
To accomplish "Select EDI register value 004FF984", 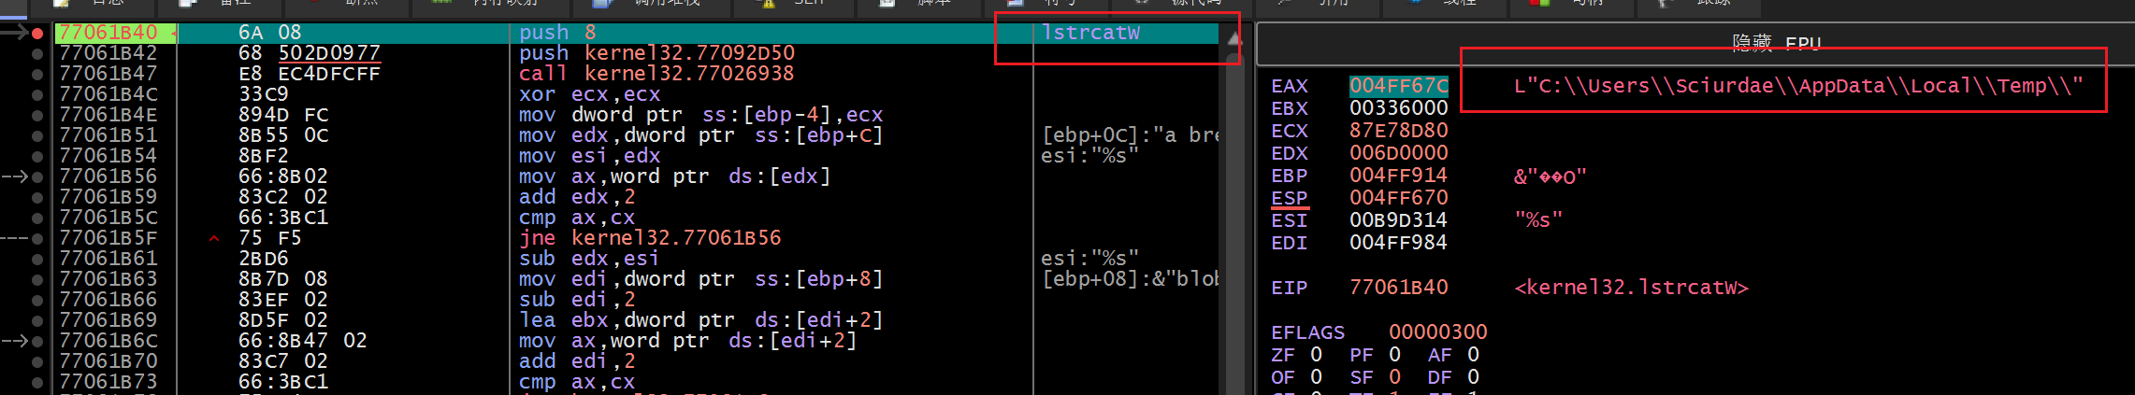I will point(1399,243).
